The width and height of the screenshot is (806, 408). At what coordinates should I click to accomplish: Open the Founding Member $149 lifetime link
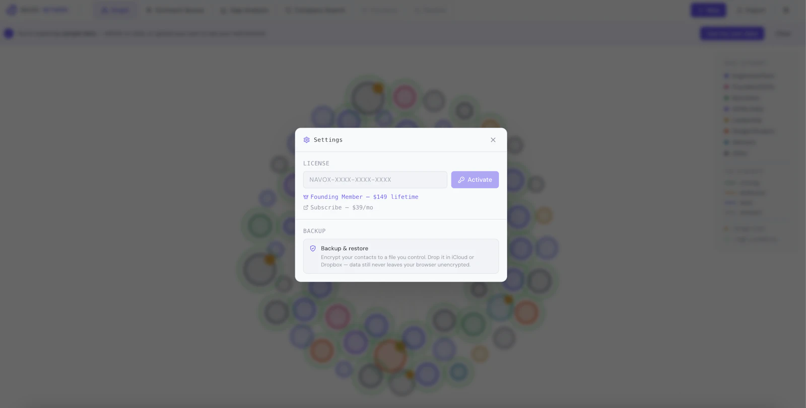(x=361, y=197)
